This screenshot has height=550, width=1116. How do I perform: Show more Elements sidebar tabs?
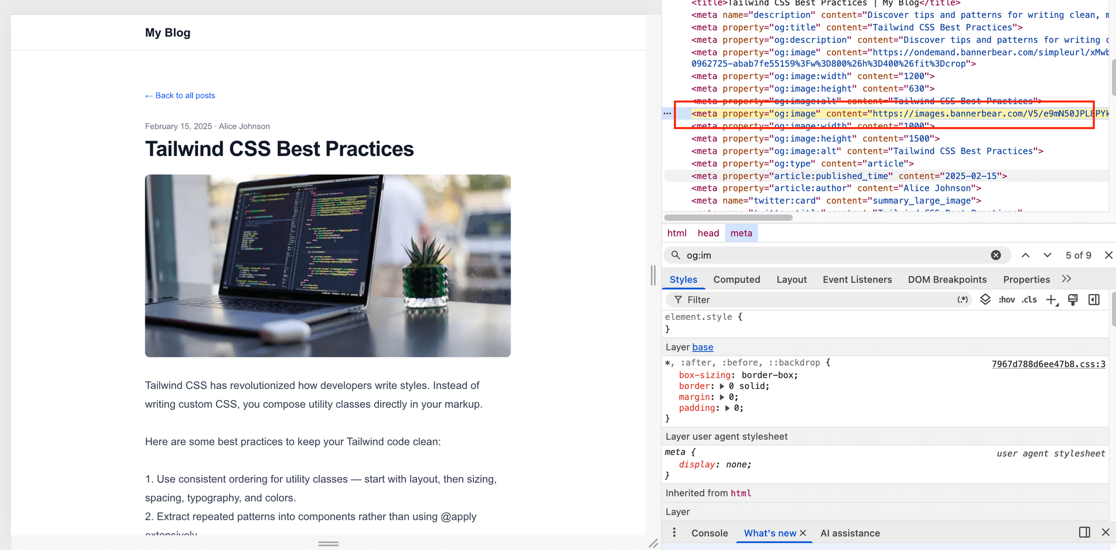point(1066,279)
